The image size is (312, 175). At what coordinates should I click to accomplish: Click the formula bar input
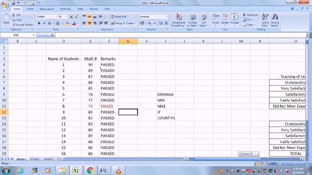tap(181, 35)
